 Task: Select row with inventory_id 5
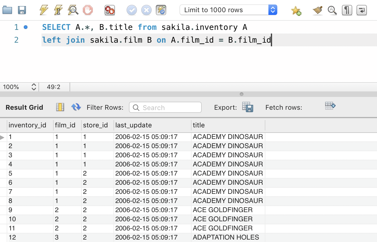tap(133, 173)
